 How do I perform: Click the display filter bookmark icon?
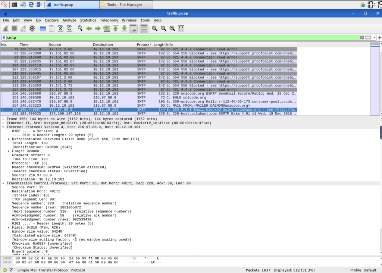pos(4,38)
